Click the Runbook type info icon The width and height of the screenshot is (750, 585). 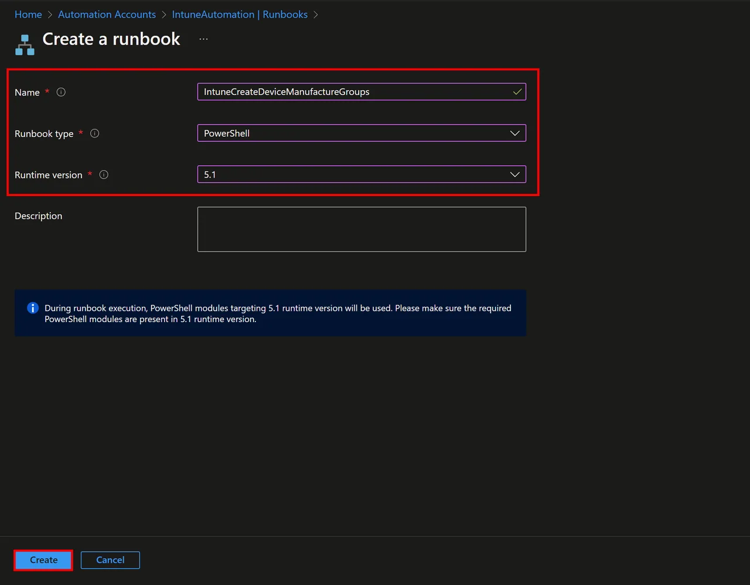click(94, 134)
